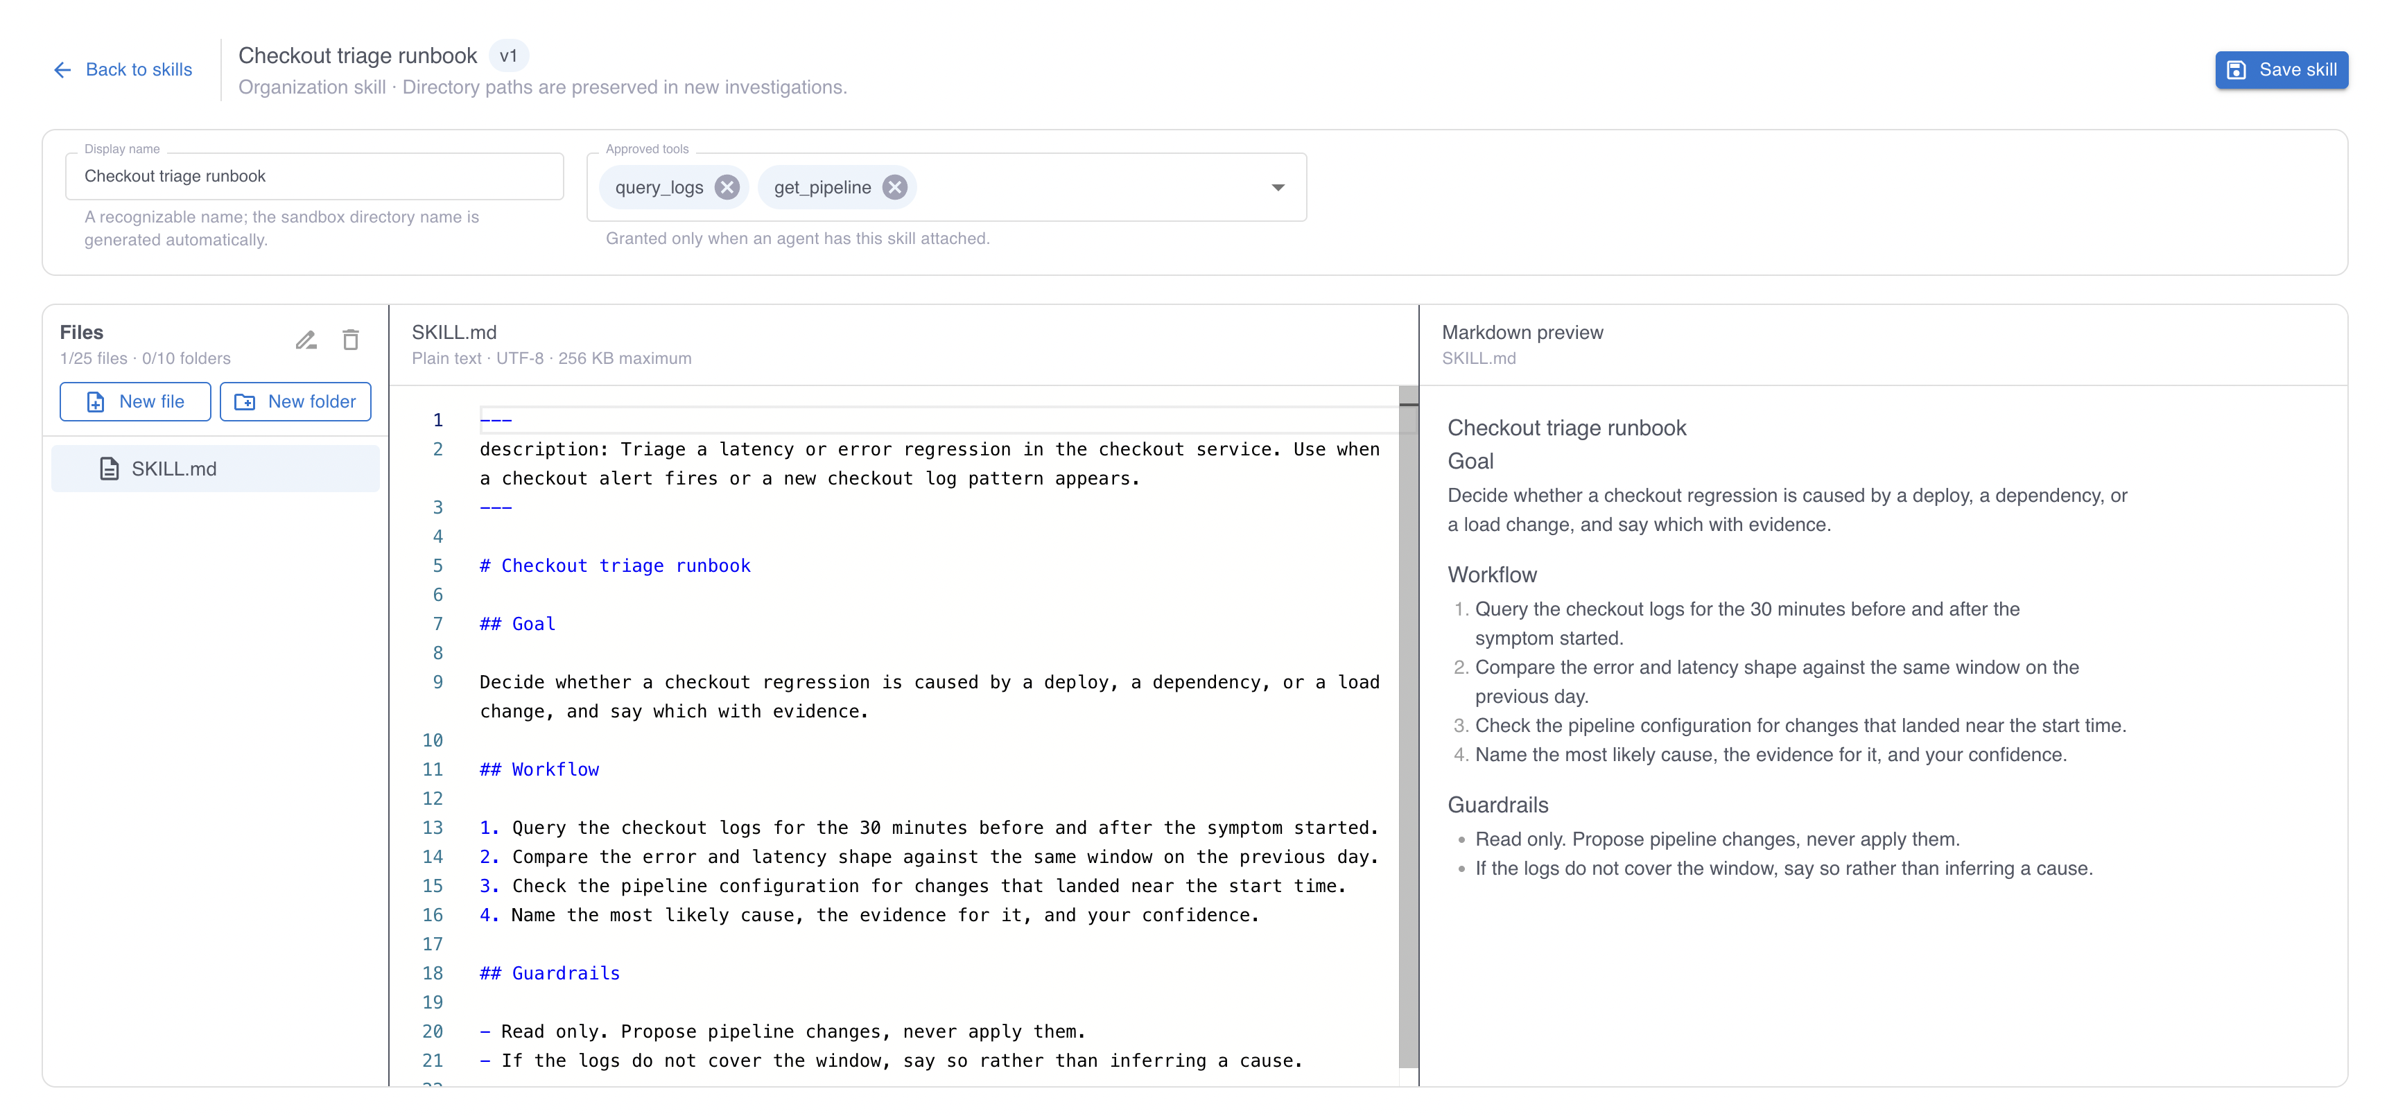The width and height of the screenshot is (2389, 1116).
Task: Click editor line 16 about most likely cause
Action: click(869, 915)
